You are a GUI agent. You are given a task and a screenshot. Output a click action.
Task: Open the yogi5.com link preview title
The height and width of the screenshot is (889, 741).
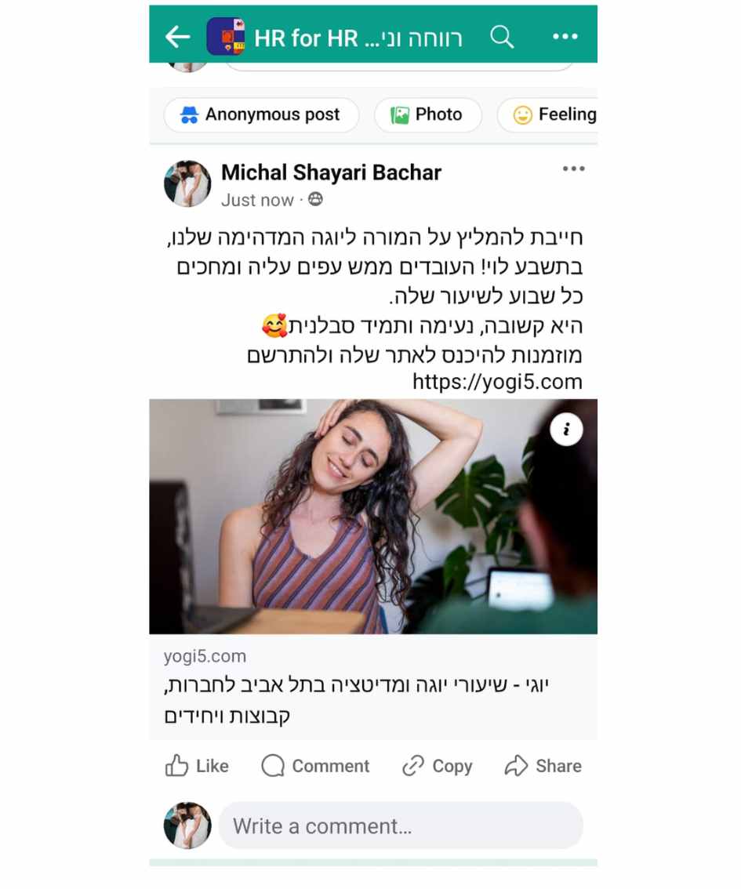click(357, 700)
